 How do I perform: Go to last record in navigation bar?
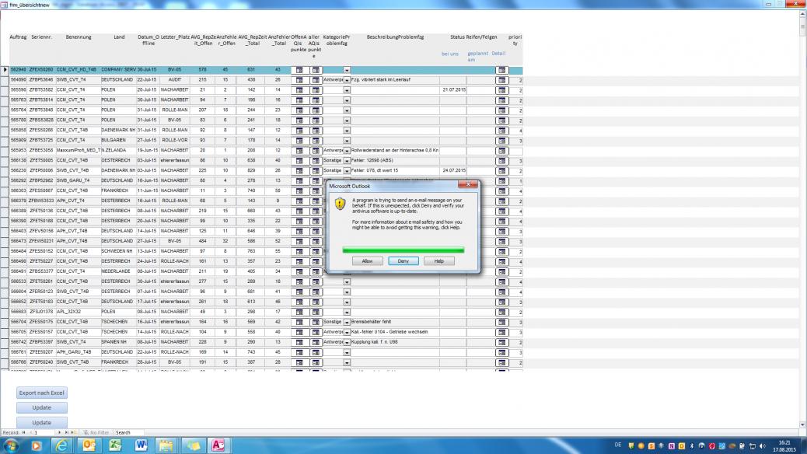click(x=66, y=433)
